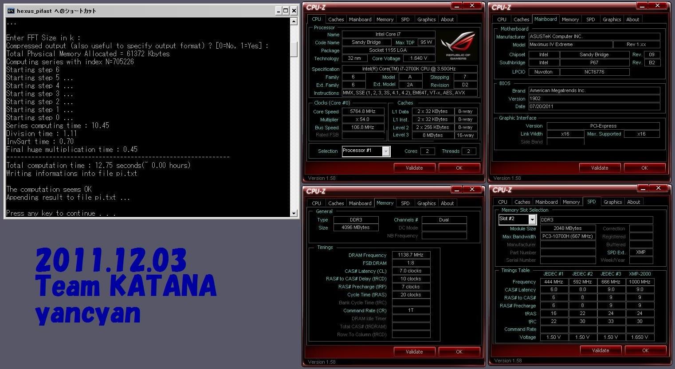Image resolution: width=675 pixels, height=369 pixels.
Task: Open the Slot #2 memory slot dropdown
Action: pyautogui.click(x=532, y=219)
